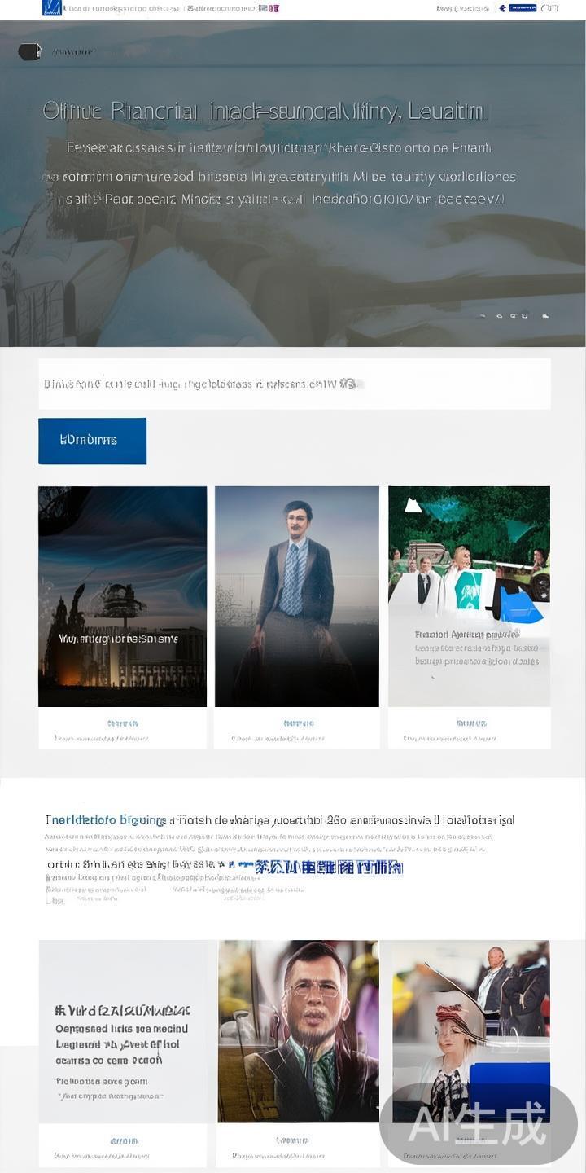Image resolution: width=586 pixels, height=1173 pixels.
Task: Click the blue link under the night cityscape card
Action: pos(122,723)
